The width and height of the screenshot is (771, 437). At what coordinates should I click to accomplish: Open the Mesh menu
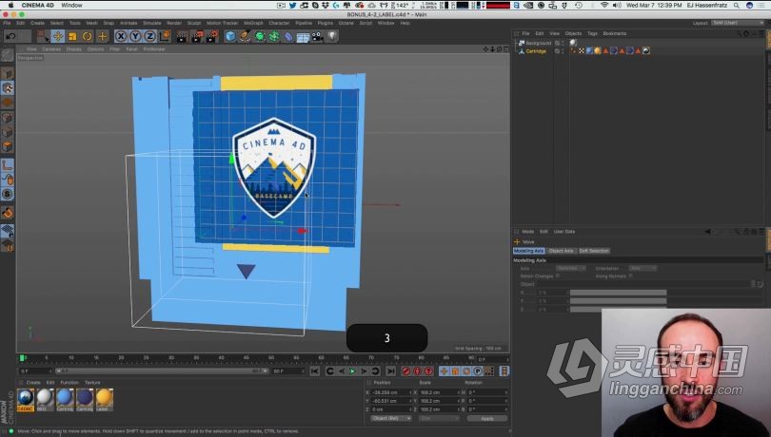pyautogui.click(x=92, y=23)
